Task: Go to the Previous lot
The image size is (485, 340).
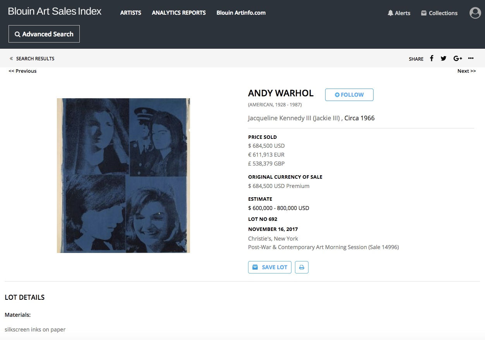Action: pyautogui.click(x=22, y=71)
